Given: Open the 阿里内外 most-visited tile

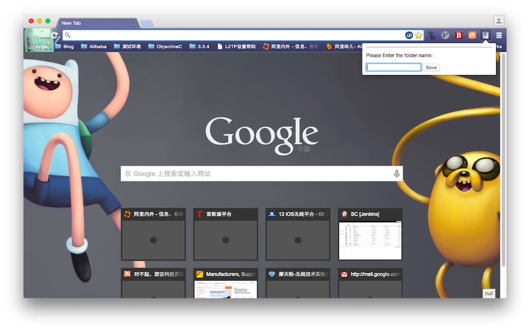Looking at the screenshot, I should 153,234.
